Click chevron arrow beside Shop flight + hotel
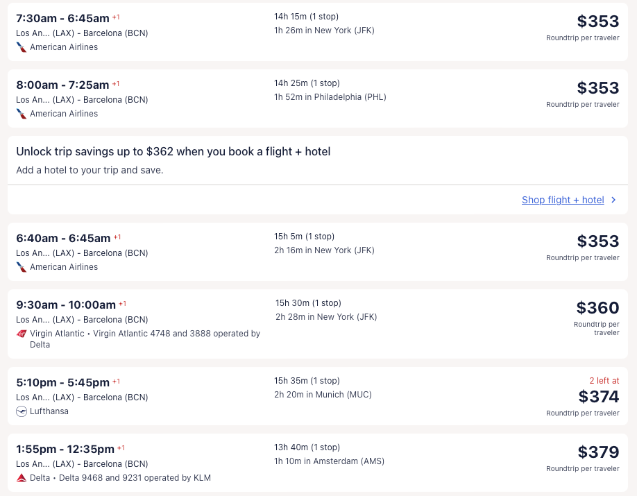The image size is (637, 496). click(613, 200)
